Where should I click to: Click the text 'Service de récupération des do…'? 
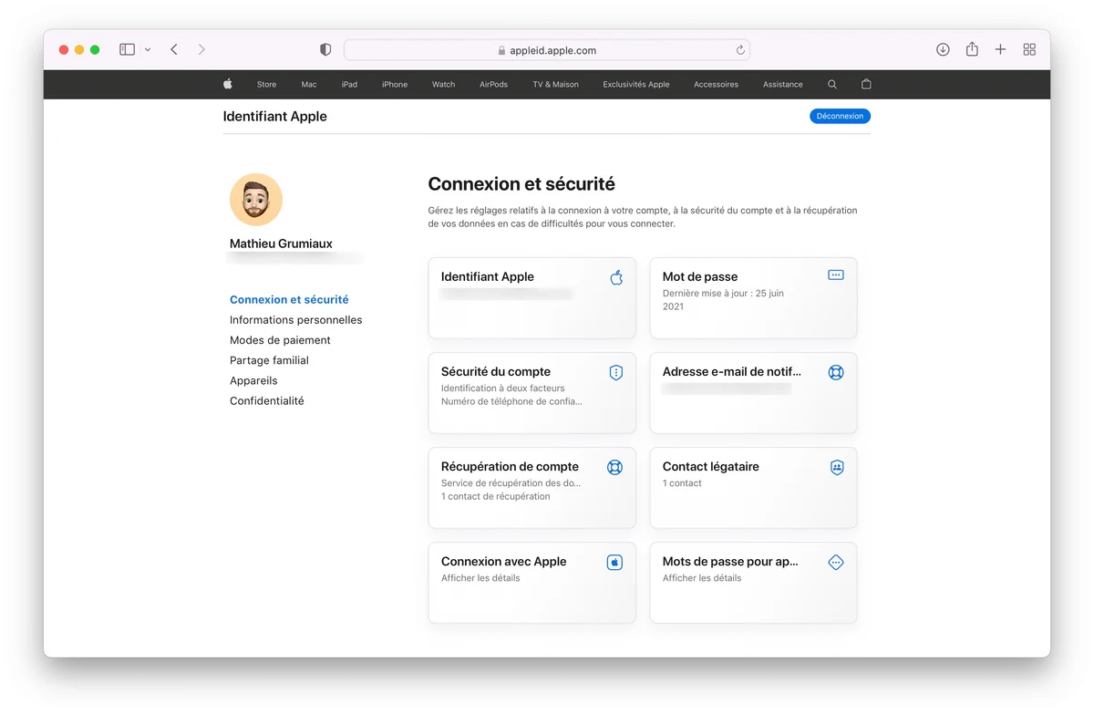pos(511,483)
